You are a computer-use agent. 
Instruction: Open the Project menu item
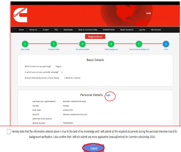(46, 30)
